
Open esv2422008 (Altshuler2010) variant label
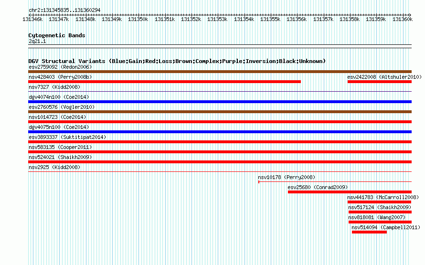pos(384,77)
